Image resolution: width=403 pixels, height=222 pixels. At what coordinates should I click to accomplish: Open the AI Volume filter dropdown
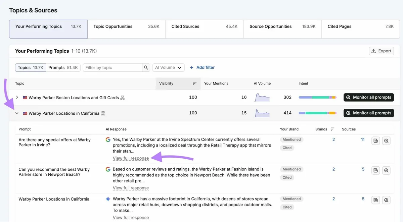coord(169,67)
